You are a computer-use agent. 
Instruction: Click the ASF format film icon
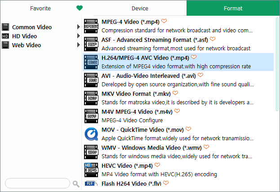click(x=91, y=44)
